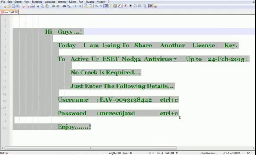Click 'No Crack Is Required...' text
The height and width of the screenshot is (155, 256).
(x=105, y=72)
